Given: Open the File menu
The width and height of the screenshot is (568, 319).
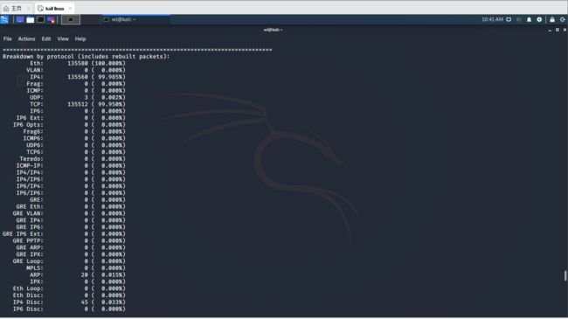Looking at the screenshot, I should pos(8,38).
